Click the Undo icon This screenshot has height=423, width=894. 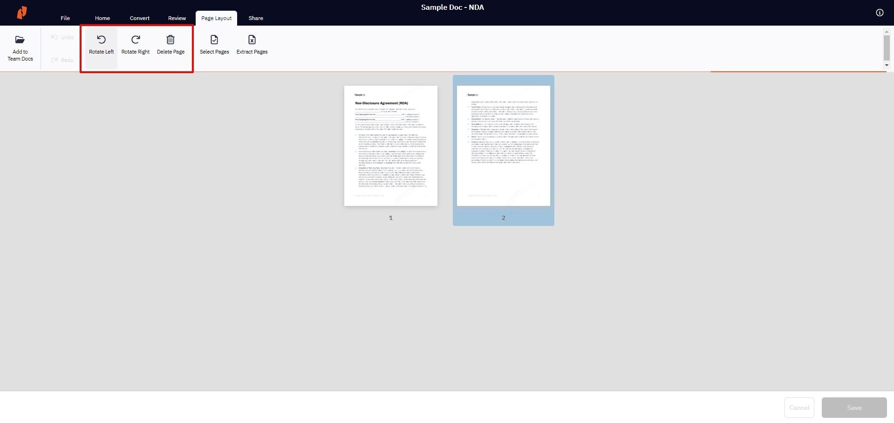click(55, 37)
